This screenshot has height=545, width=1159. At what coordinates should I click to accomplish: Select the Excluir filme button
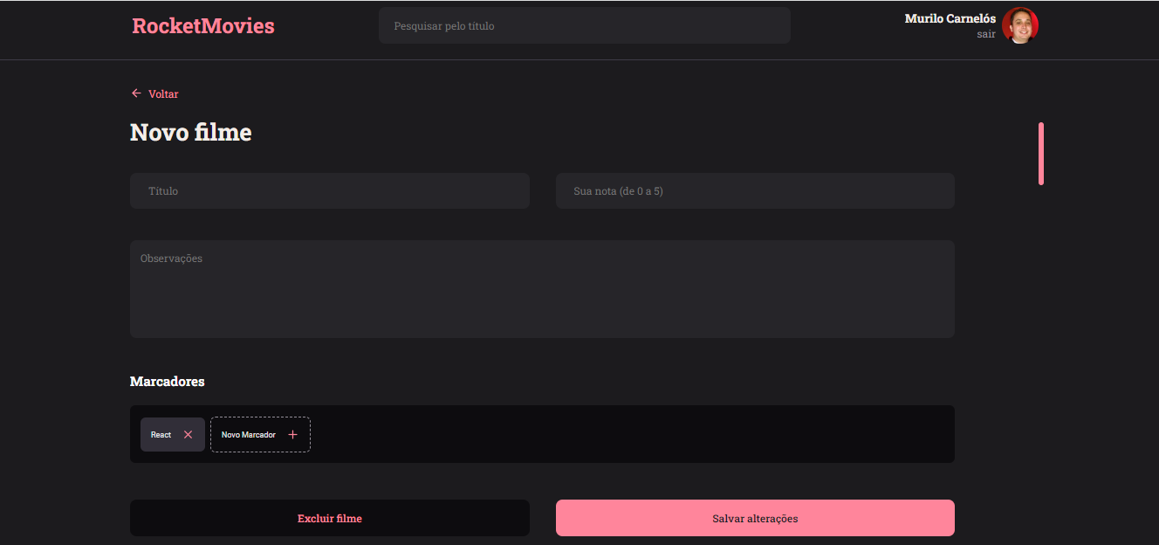[x=329, y=517]
